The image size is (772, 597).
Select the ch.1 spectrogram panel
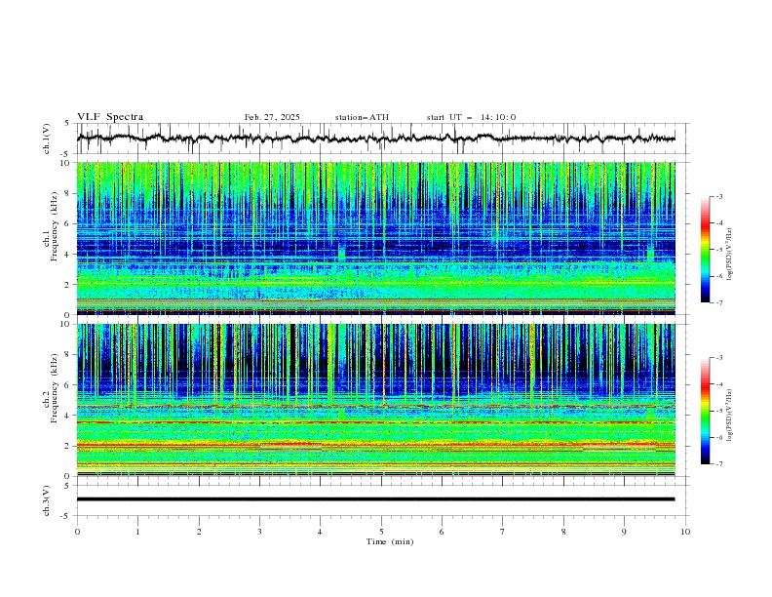click(x=376, y=238)
